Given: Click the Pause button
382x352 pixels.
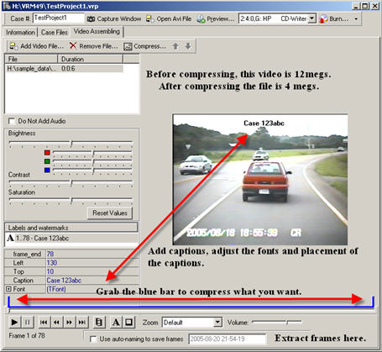Looking at the screenshot, I should click(x=28, y=323).
